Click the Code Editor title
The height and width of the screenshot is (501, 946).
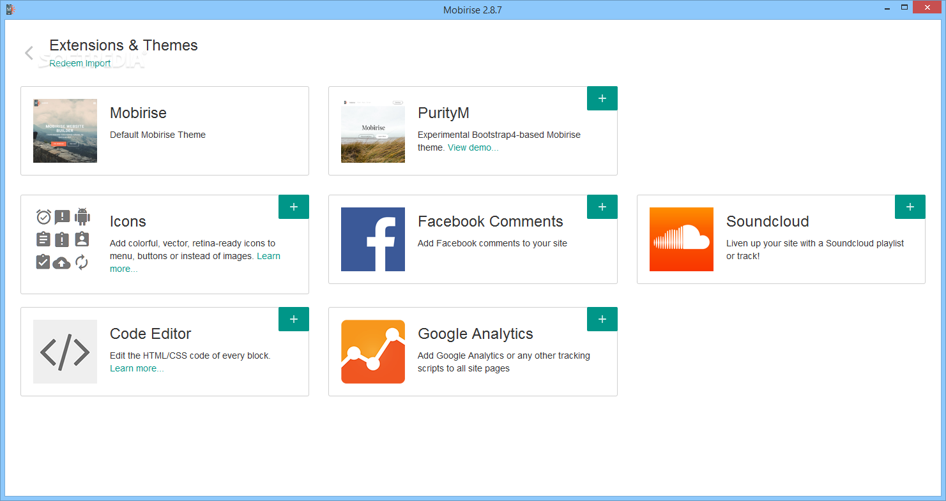151,334
